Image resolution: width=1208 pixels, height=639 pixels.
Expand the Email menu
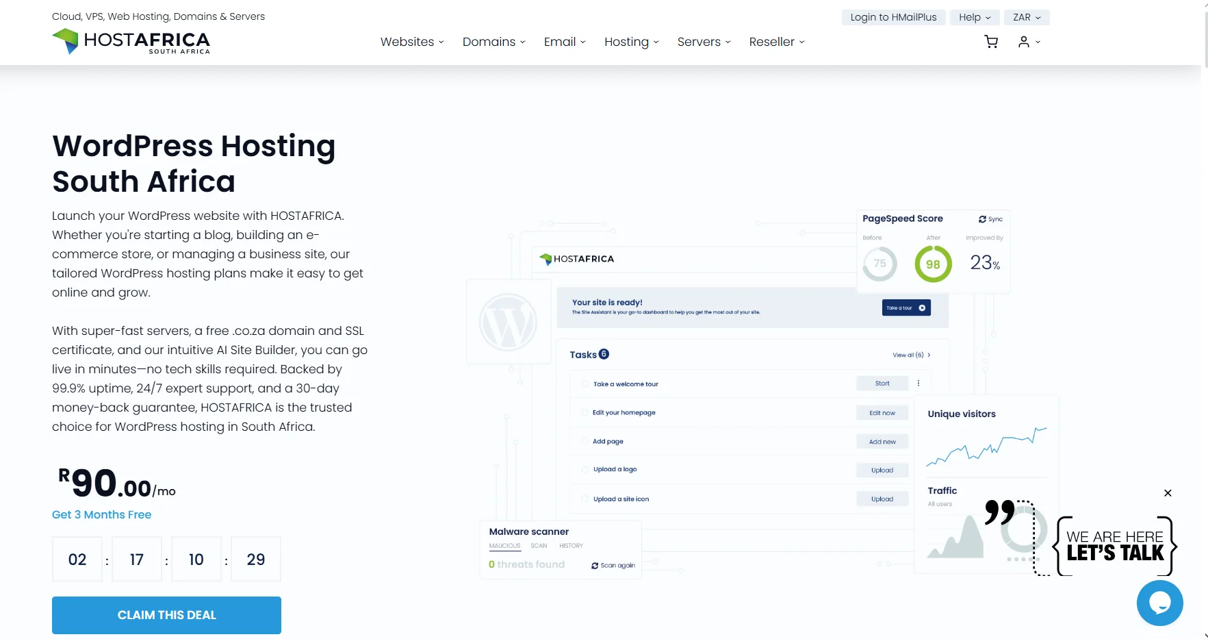[565, 42]
